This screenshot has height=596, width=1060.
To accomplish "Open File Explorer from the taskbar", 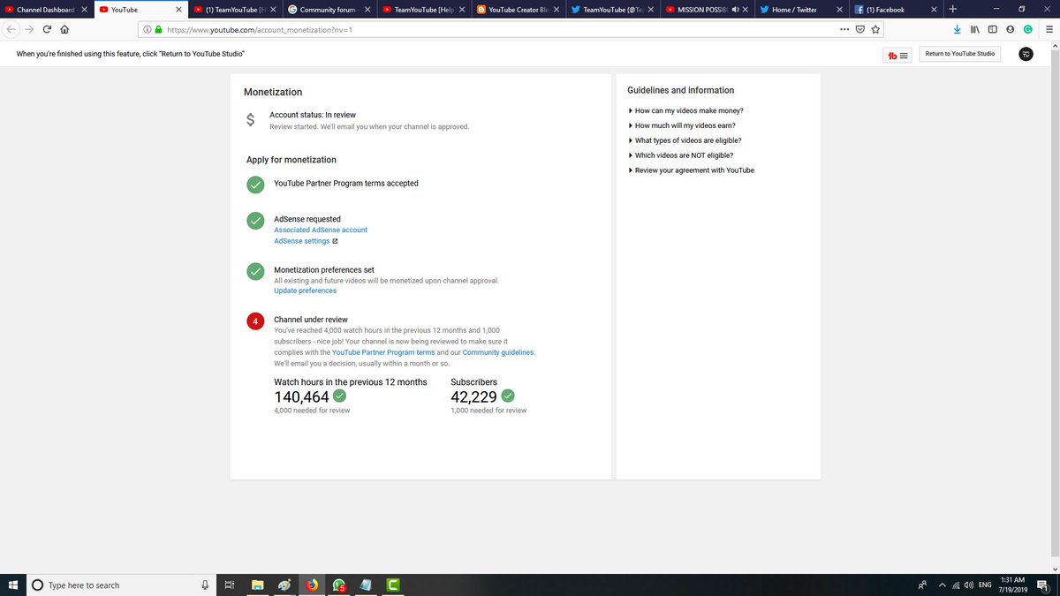I will point(258,585).
